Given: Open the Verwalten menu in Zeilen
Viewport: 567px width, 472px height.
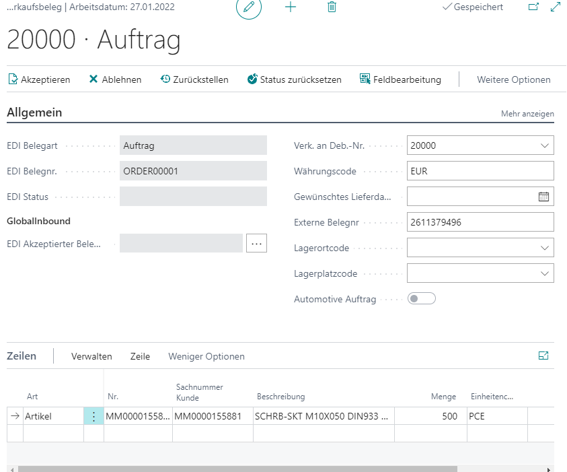Looking at the screenshot, I should (91, 356).
